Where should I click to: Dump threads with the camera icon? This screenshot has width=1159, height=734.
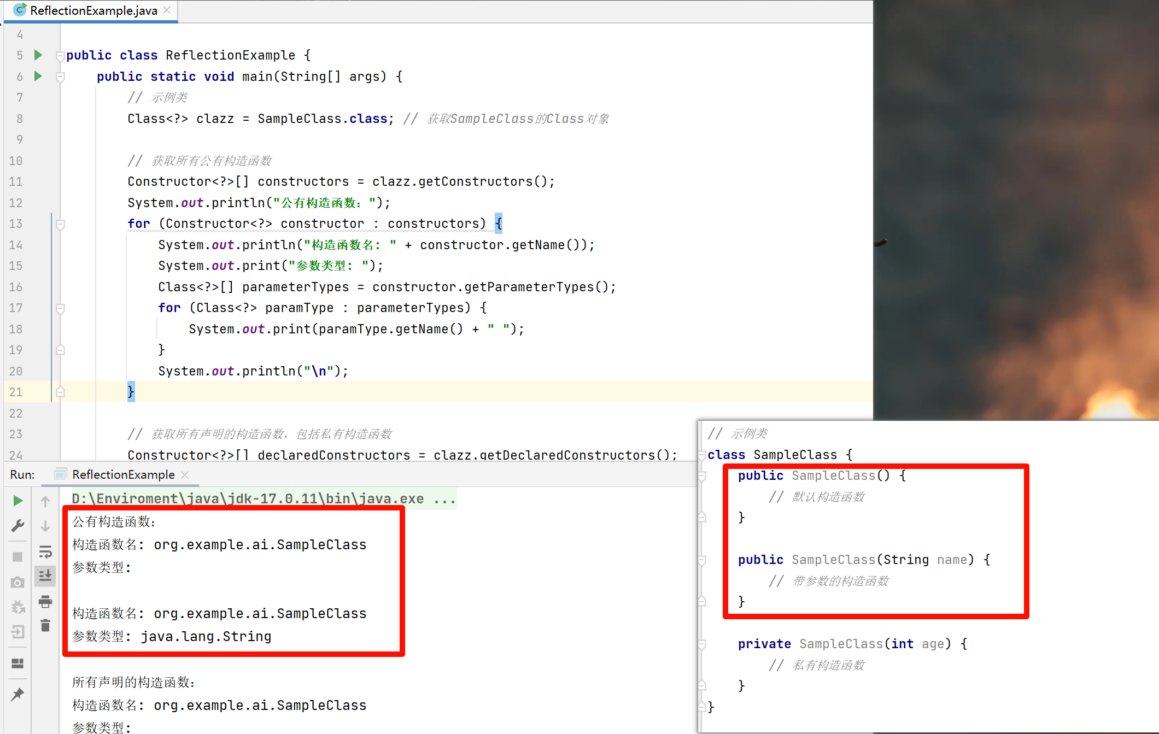(x=17, y=583)
